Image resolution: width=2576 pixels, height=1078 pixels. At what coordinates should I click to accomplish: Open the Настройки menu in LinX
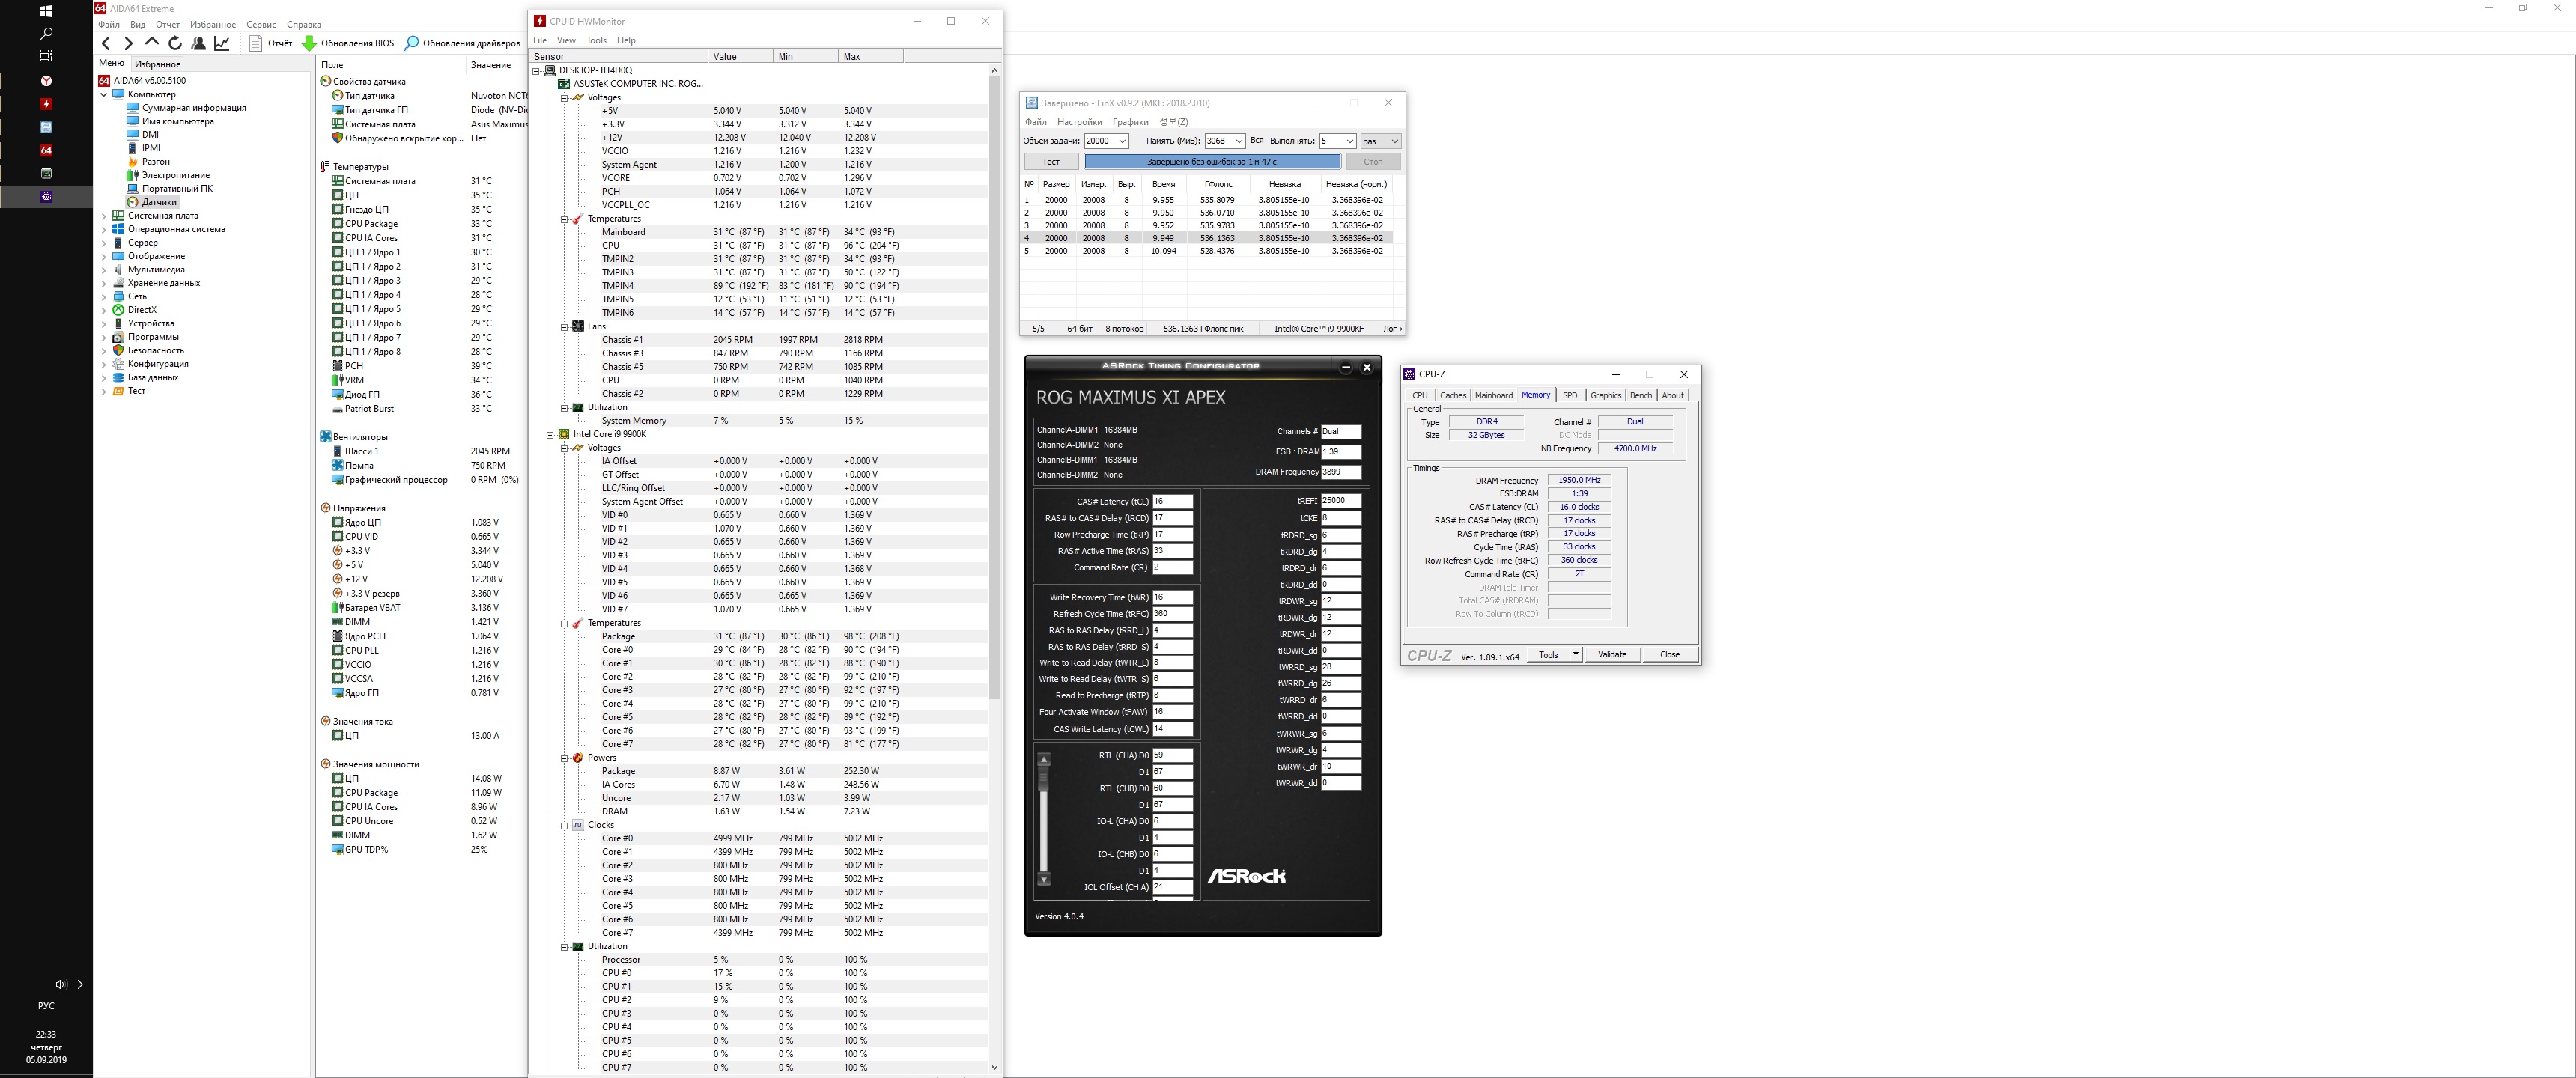click(x=1079, y=122)
